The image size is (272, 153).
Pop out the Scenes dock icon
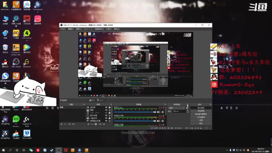coord(84,104)
